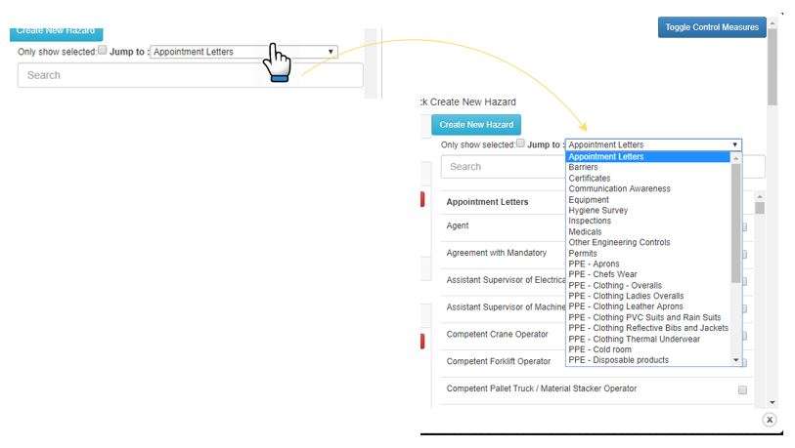Select highlighted Appointment Letters option
795x448 pixels.
click(647, 157)
